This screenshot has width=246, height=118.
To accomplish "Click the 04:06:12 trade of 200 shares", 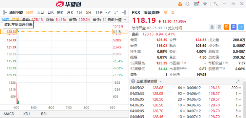I will point(214,88).
